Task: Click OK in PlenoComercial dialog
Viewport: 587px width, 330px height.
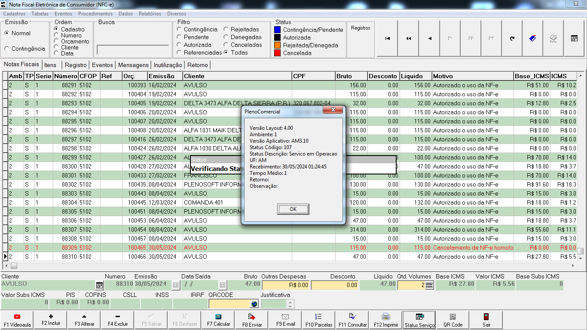Action: point(293,209)
